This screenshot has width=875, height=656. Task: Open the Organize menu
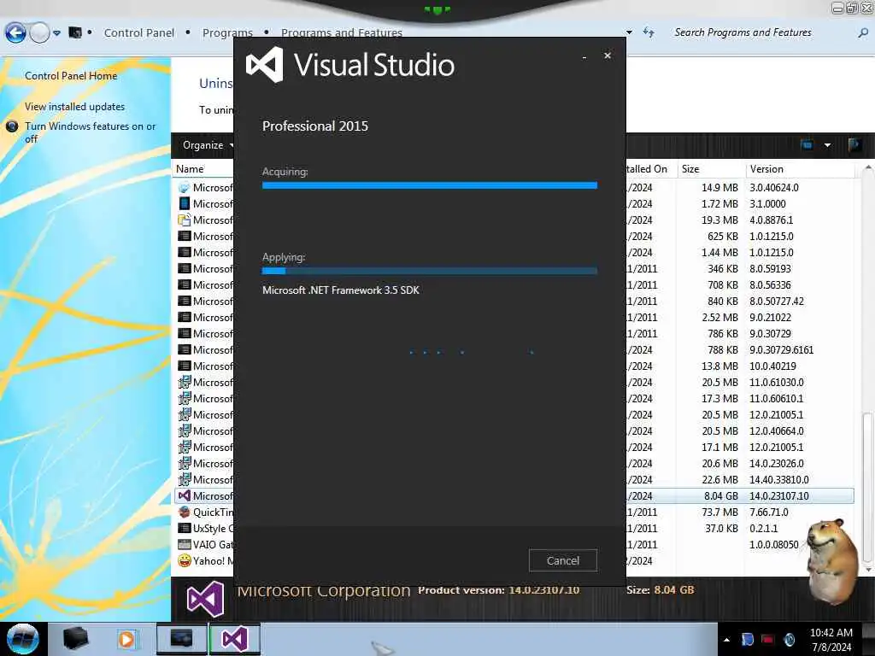(x=207, y=145)
